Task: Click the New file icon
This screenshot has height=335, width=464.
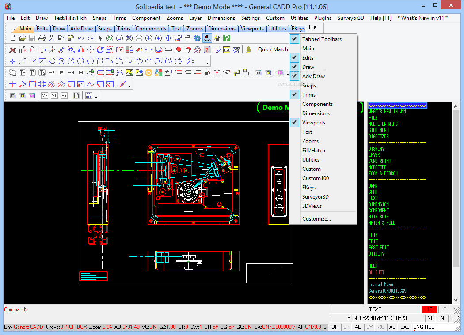Action: click(x=13, y=38)
